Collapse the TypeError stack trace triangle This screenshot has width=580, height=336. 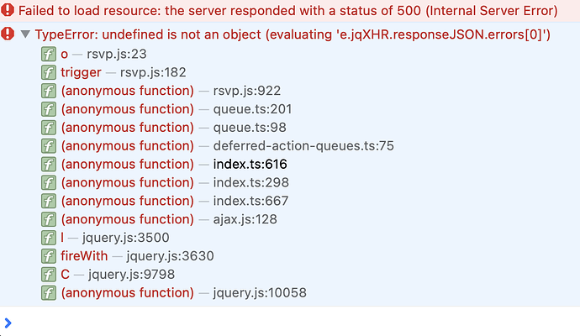click(25, 34)
